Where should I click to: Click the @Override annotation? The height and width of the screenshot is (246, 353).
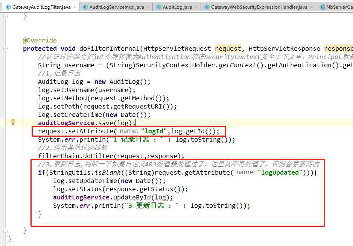click(40, 41)
